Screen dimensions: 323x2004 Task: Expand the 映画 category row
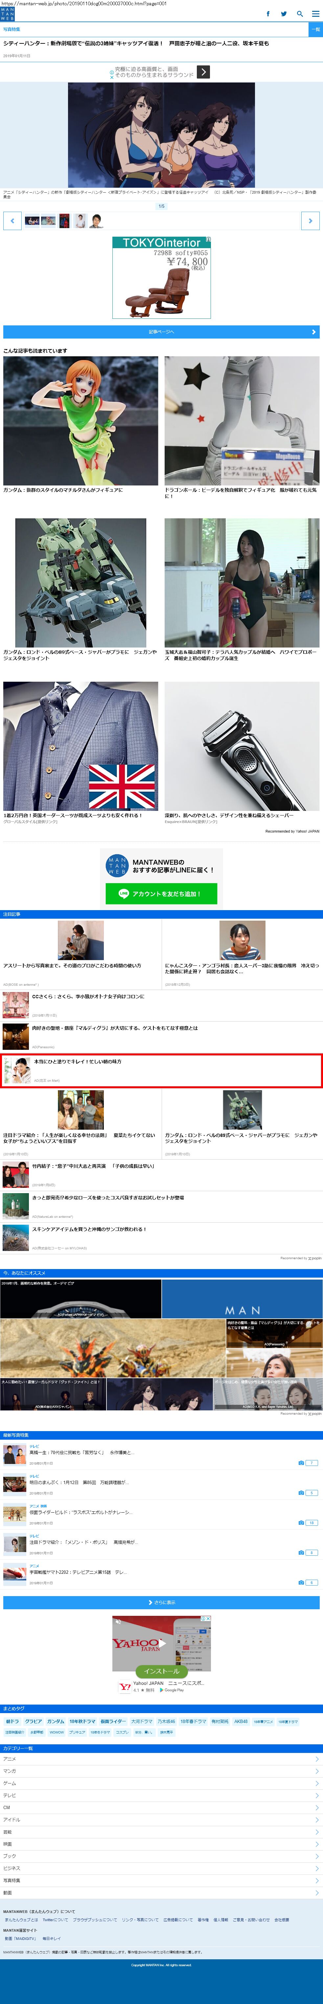[161, 1844]
